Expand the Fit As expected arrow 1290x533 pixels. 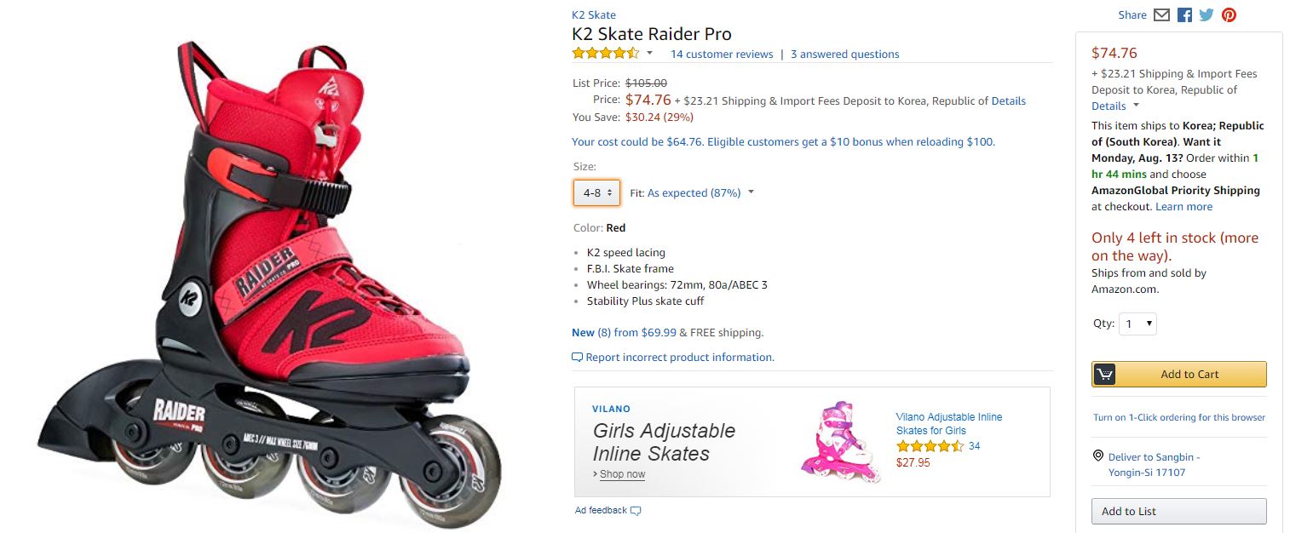(x=751, y=192)
